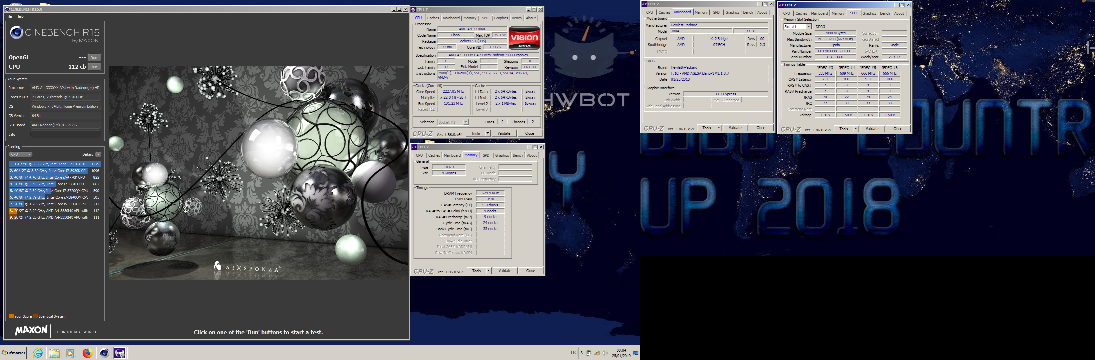Switch to CPU-Z taskbar icon
This screenshot has width=1095, height=360.
tap(120, 353)
